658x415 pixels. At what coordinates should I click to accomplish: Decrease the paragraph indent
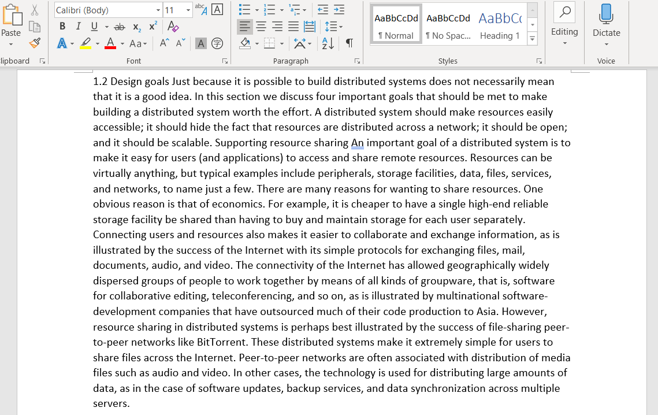click(323, 10)
